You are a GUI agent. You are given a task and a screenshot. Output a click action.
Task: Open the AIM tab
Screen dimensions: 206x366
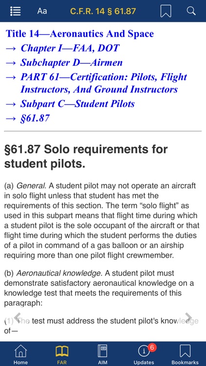(x=103, y=354)
